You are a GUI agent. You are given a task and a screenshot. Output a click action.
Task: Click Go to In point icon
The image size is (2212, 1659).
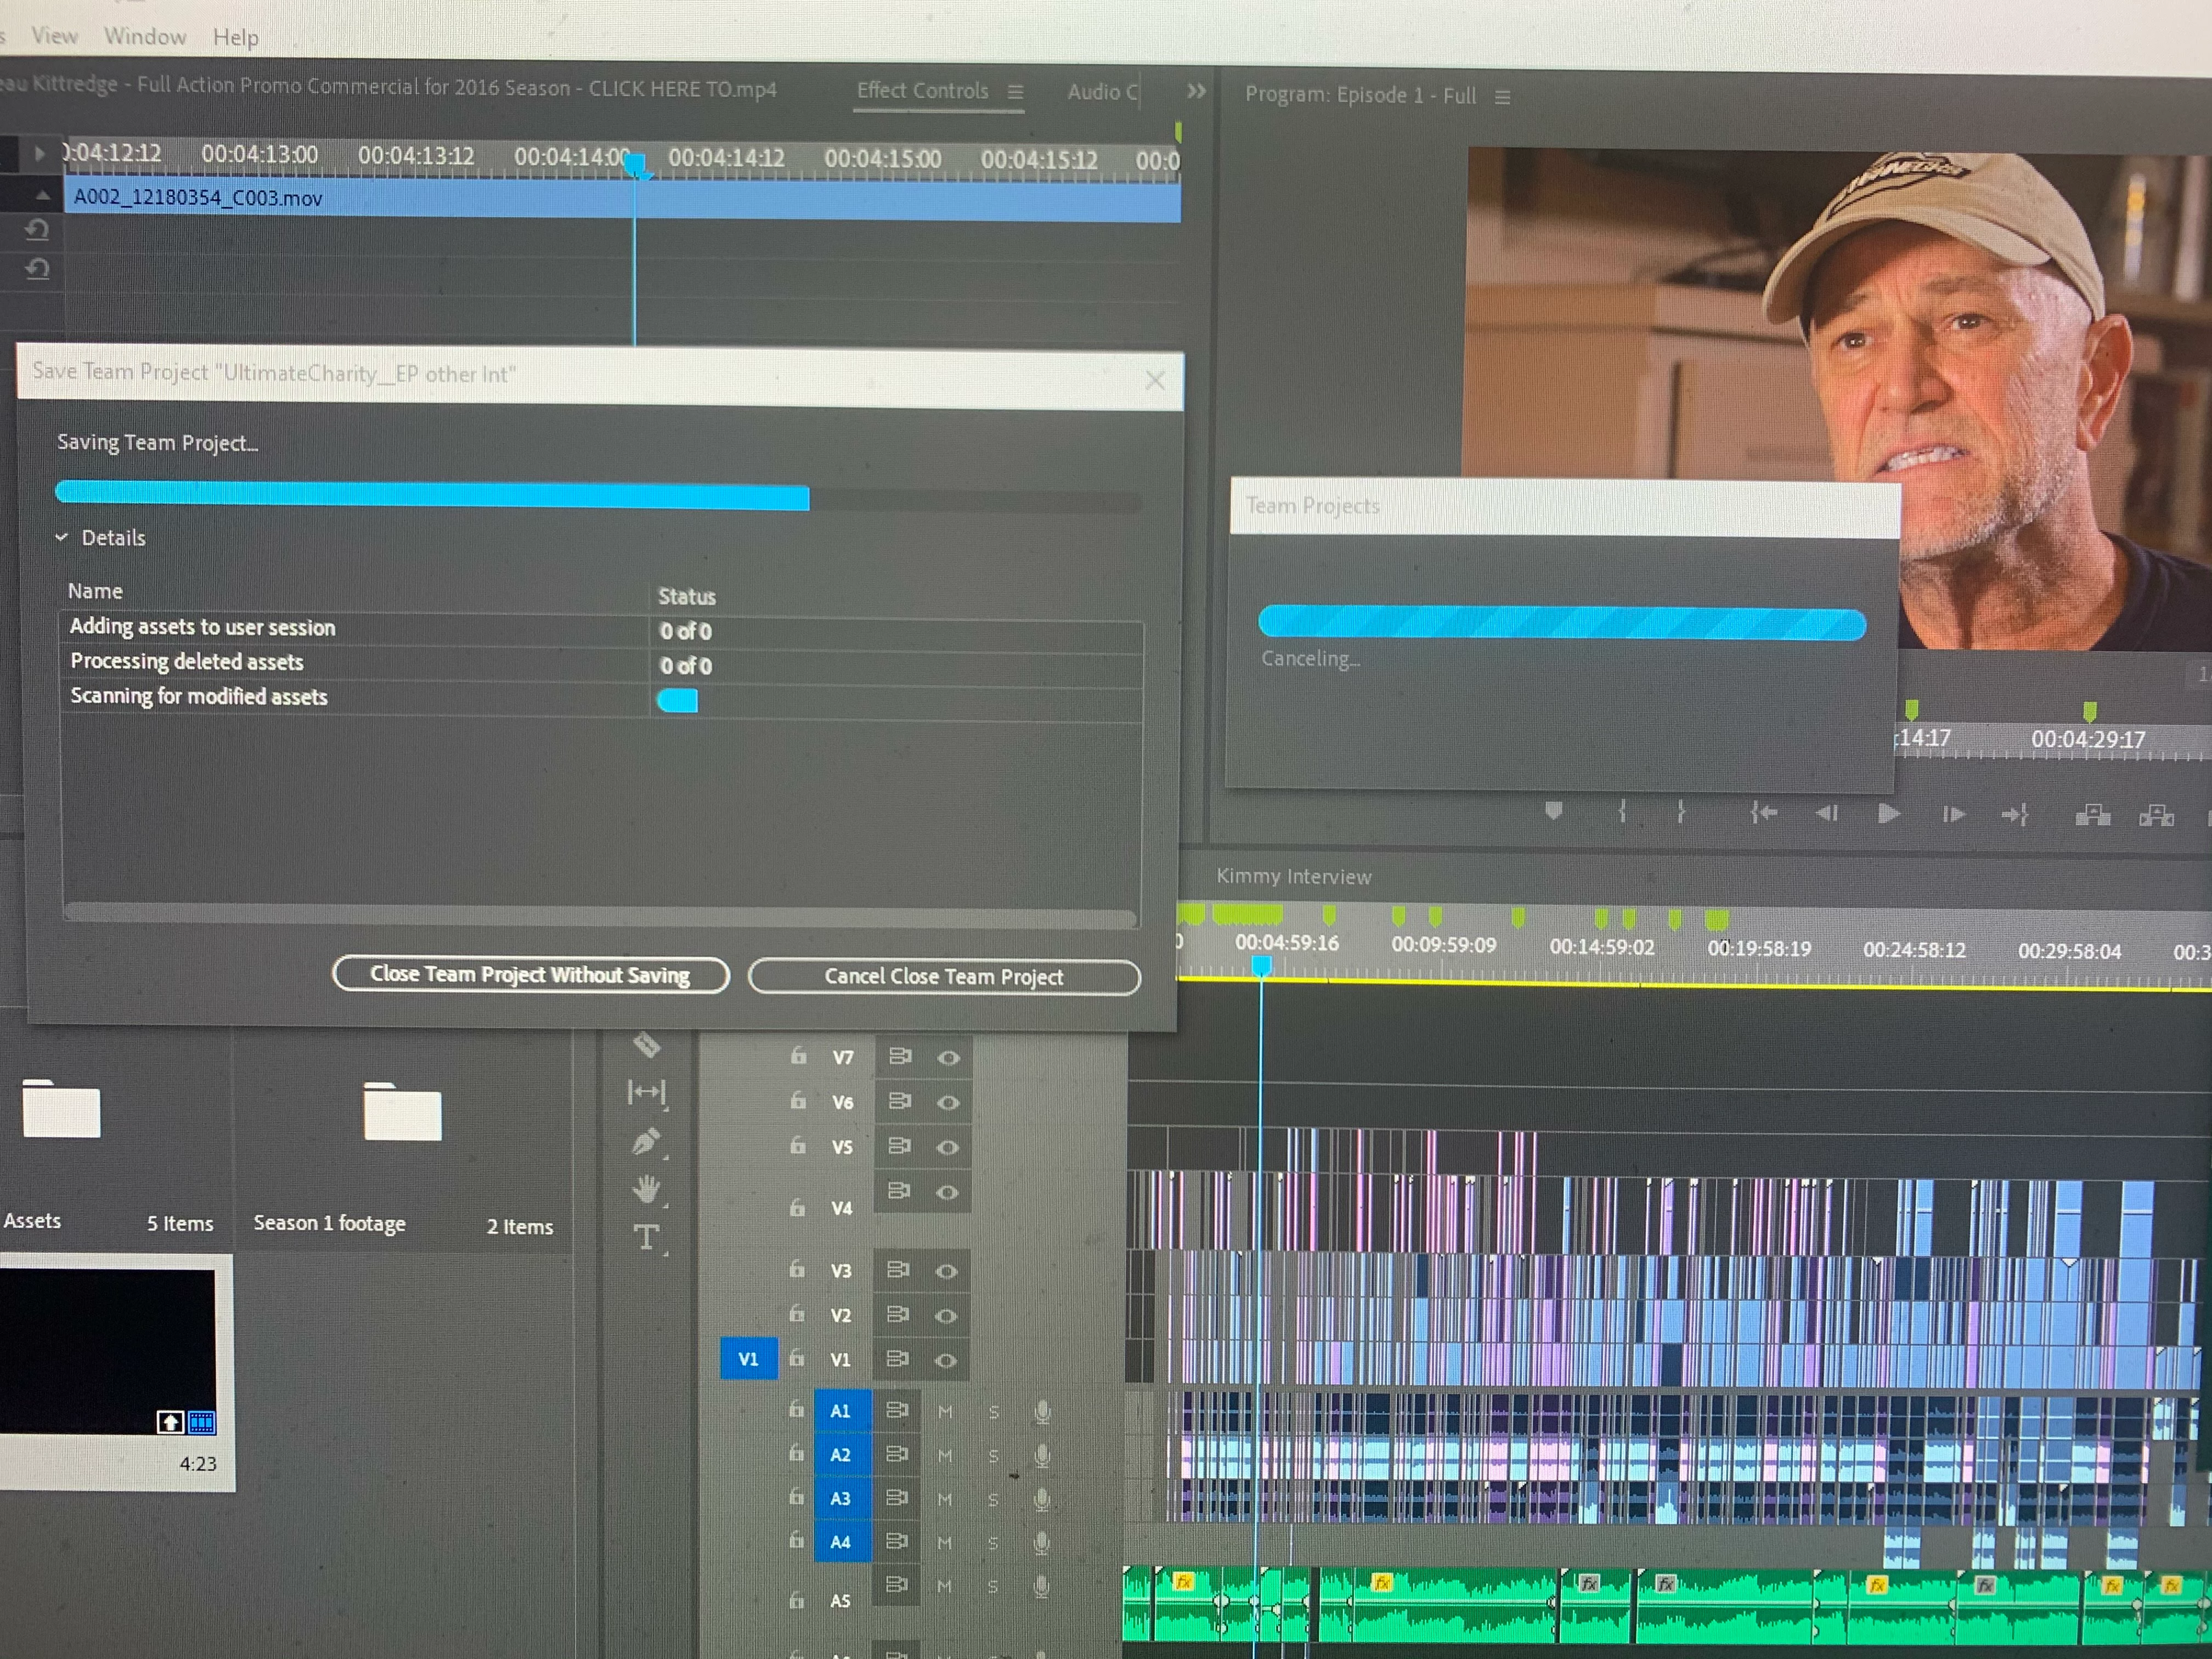pyautogui.click(x=1764, y=813)
